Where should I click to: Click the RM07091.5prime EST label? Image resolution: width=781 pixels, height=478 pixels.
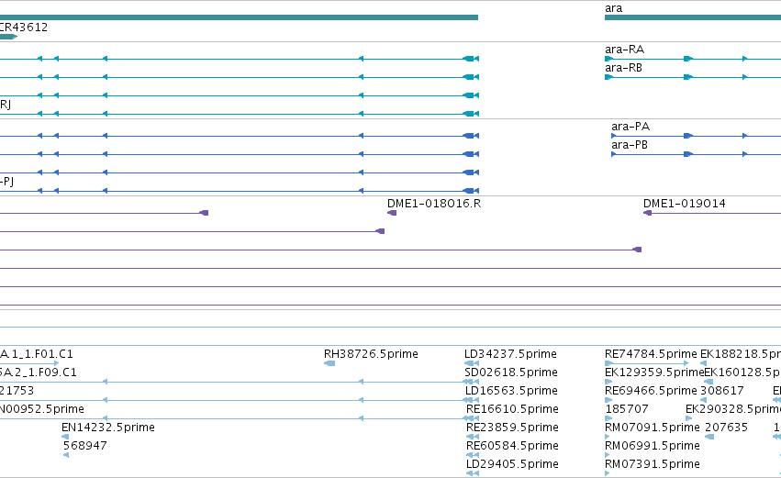pyautogui.click(x=652, y=428)
